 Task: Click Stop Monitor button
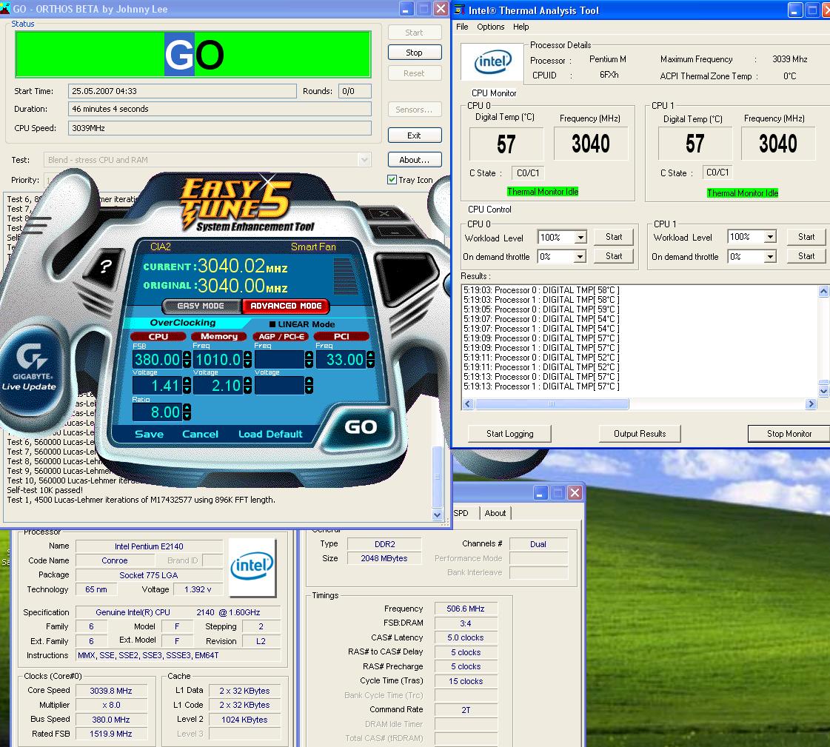[x=789, y=434]
